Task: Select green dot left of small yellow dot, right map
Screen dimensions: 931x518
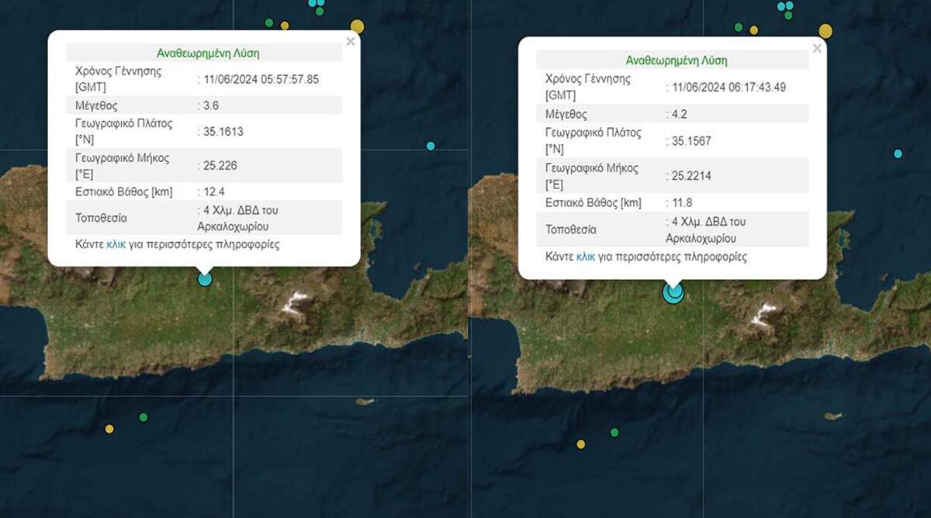Action: 739,27
